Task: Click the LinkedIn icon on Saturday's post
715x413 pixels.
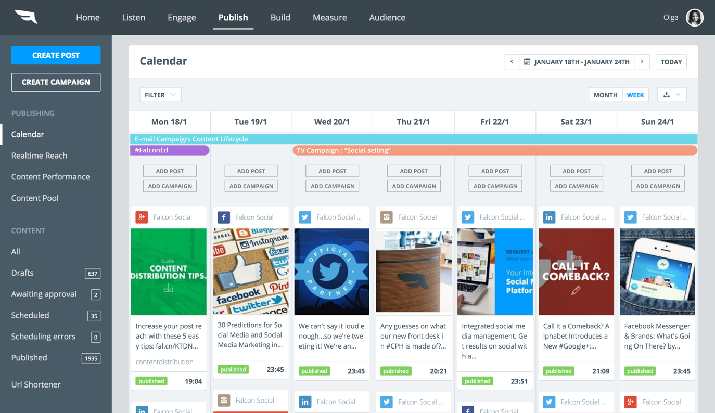Action: coord(549,217)
